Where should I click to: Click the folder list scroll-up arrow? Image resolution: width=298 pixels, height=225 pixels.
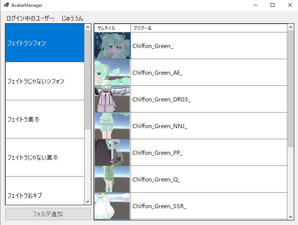coord(88,27)
